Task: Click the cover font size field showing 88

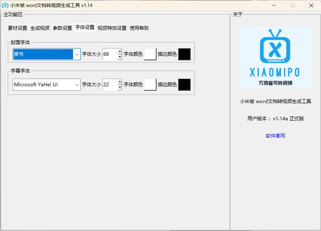Action: [x=110, y=54]
